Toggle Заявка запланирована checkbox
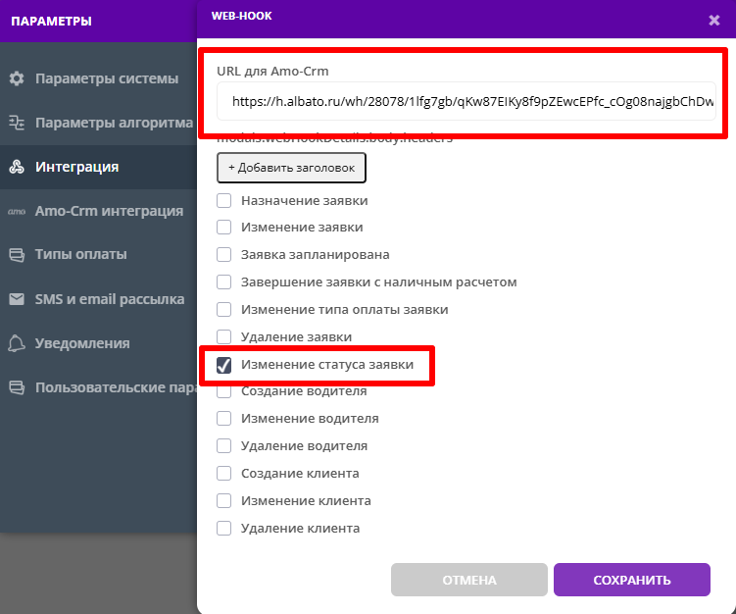The image size is (736, 614). (224, 255)
